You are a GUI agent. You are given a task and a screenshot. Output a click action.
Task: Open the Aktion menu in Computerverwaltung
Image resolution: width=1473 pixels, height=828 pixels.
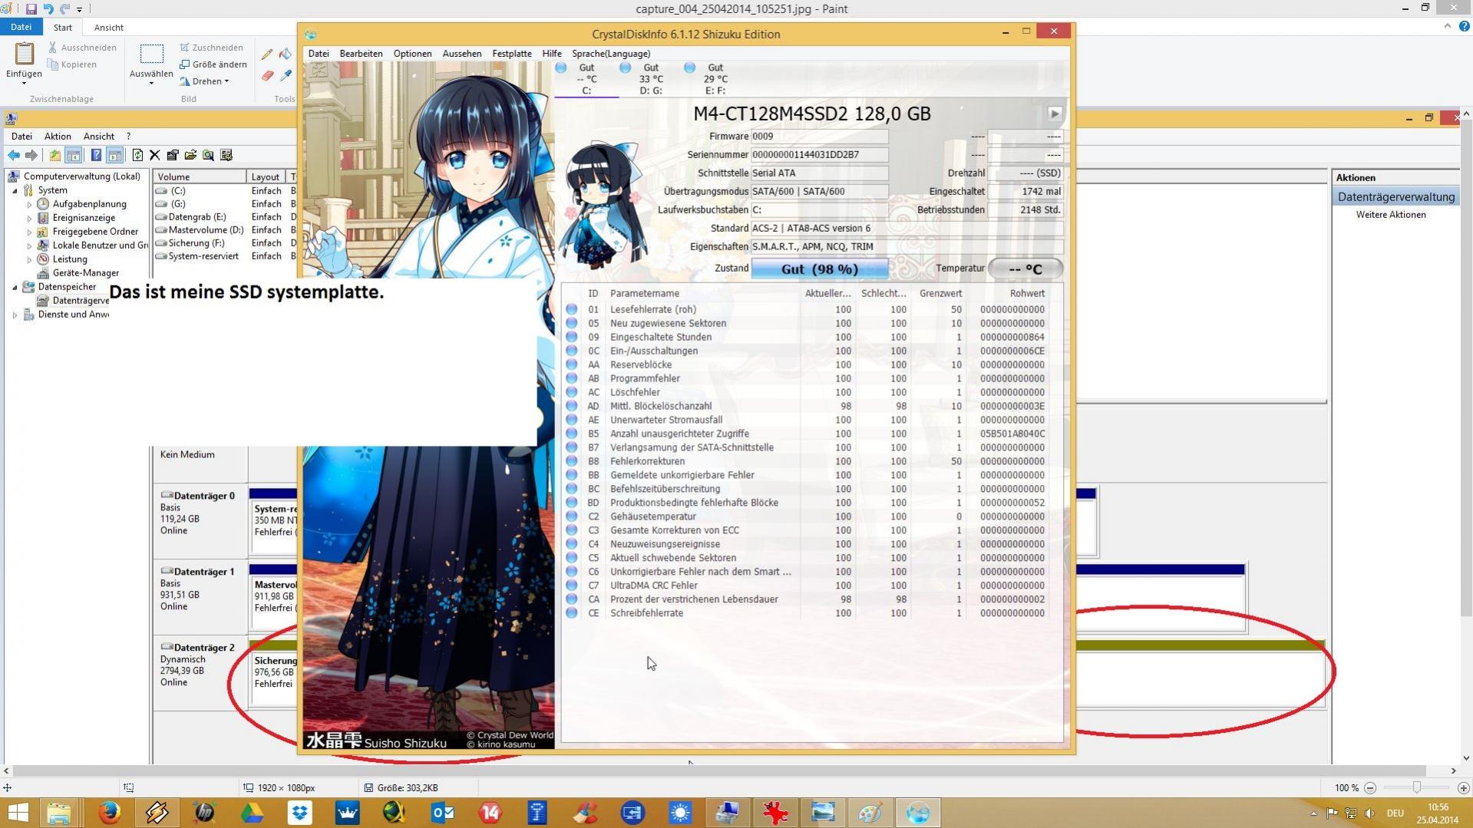[x=58, y=136]
